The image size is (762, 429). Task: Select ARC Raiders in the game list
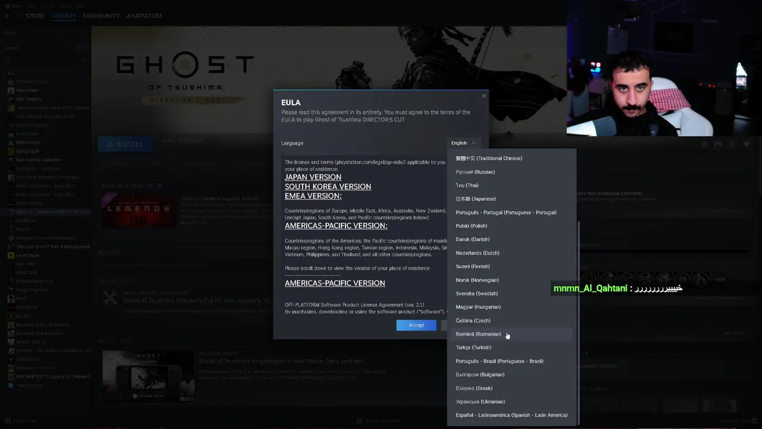tap(29, 99)
